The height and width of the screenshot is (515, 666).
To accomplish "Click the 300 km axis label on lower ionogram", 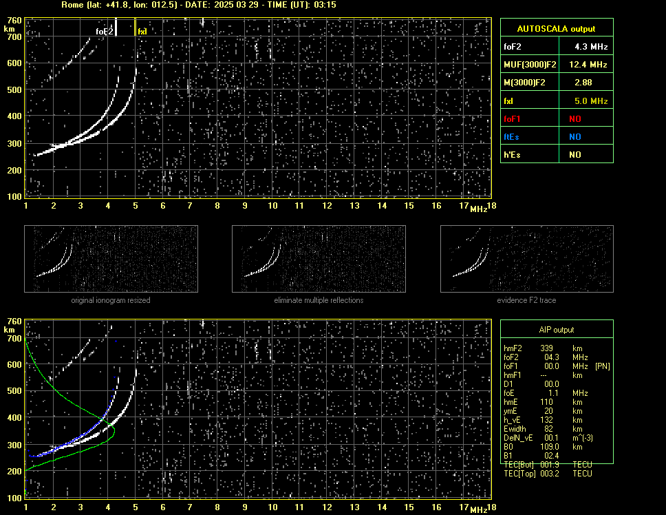I will (x=14, y=445).
